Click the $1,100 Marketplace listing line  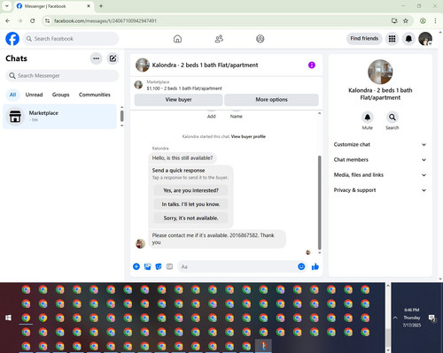[x=184, y=88]
